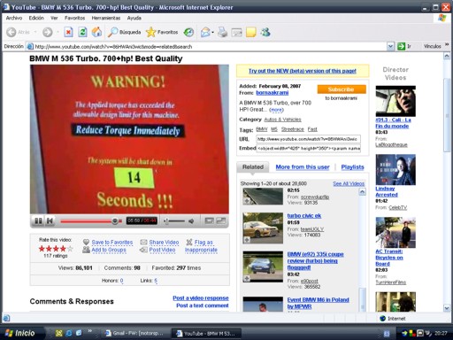
Task: Click the Add to Groups people icon
Action: [86, 250]
